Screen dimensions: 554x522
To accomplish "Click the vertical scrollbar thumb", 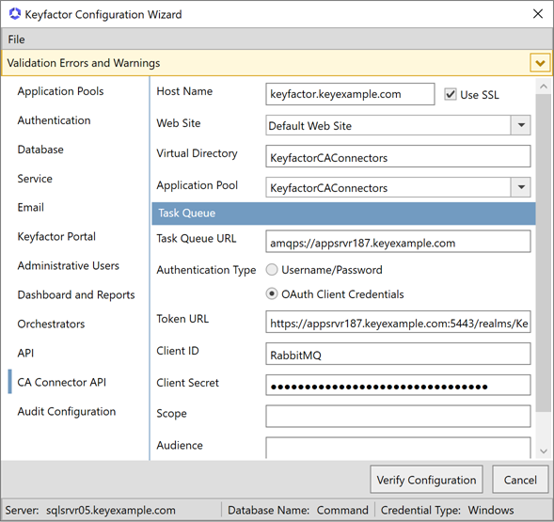I will (x=544, y=253).
